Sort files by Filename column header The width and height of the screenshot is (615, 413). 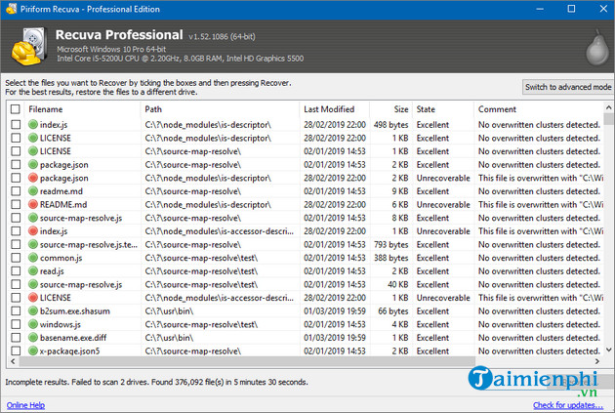pyautogui.click(x=46, y=109)
